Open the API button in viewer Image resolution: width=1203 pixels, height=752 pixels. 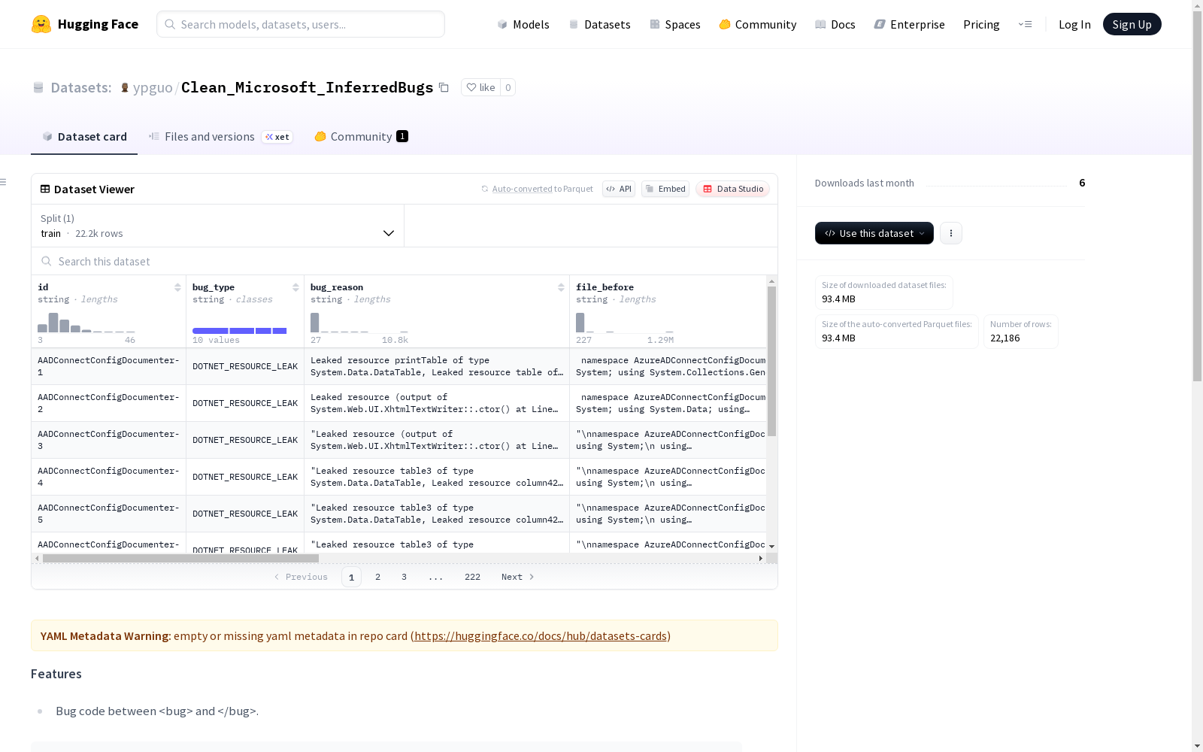pos(619,189)
